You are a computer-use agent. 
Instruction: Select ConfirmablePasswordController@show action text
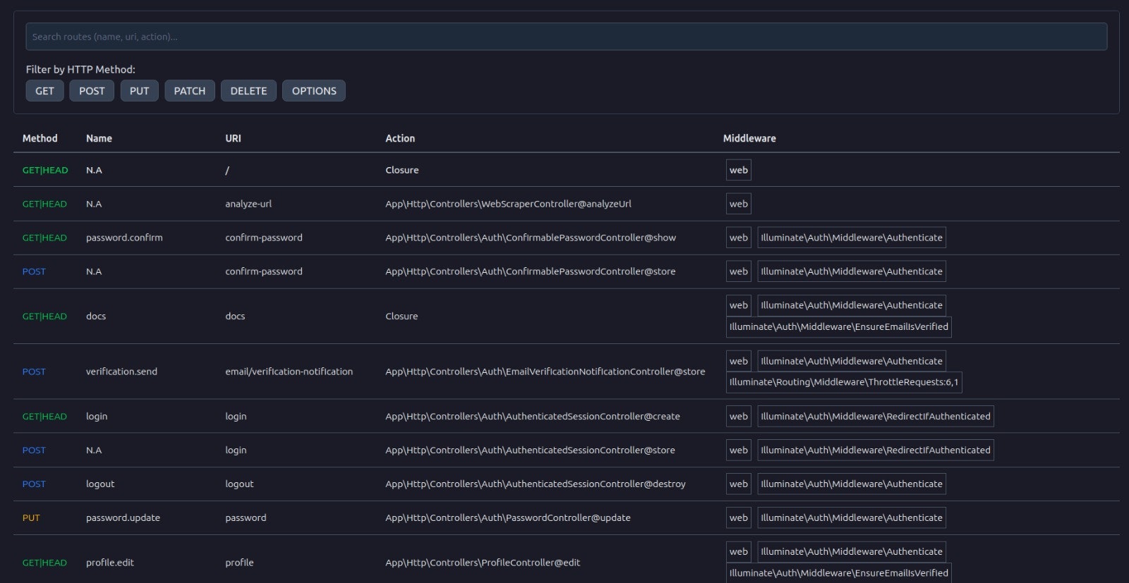(531, 238)
